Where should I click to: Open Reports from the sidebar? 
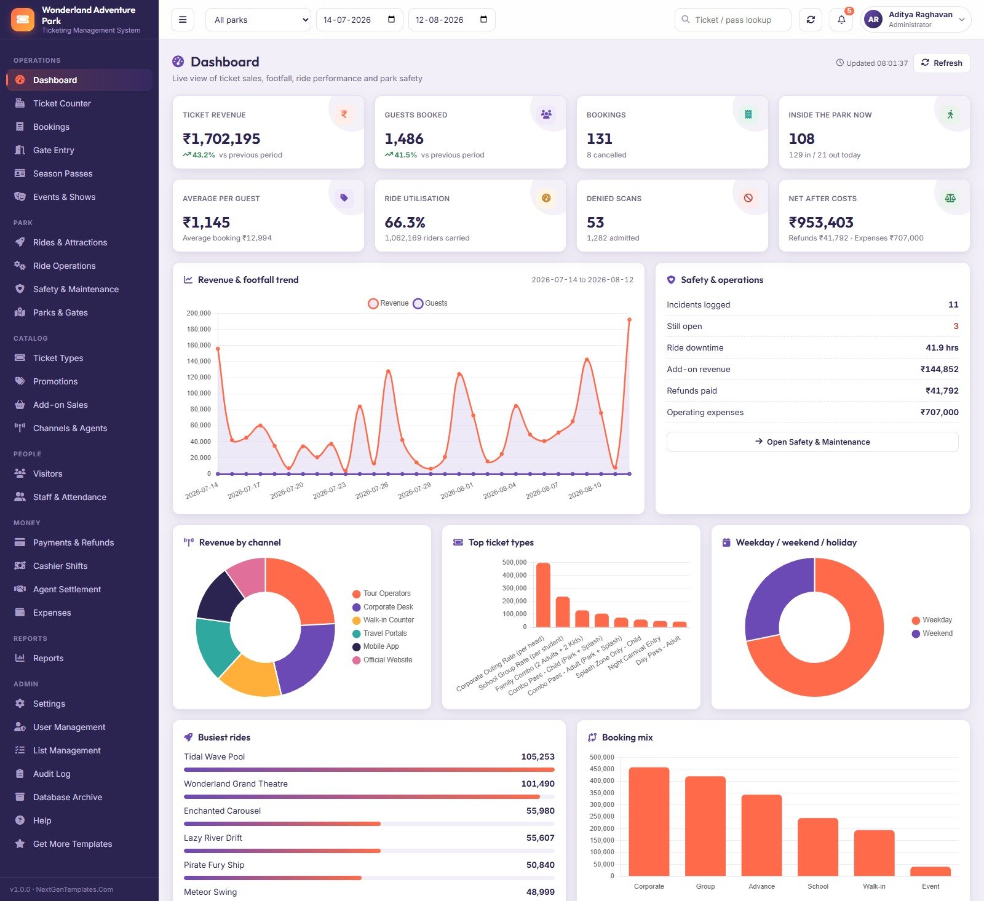click(79, 658)
